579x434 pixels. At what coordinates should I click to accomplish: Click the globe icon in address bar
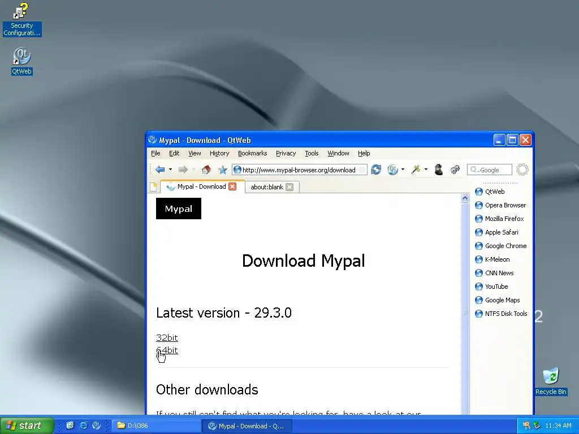(237, 170)
